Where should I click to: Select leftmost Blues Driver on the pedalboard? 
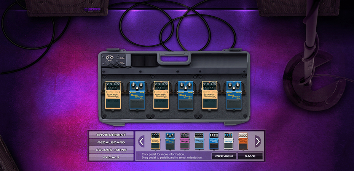pos(137,95)
